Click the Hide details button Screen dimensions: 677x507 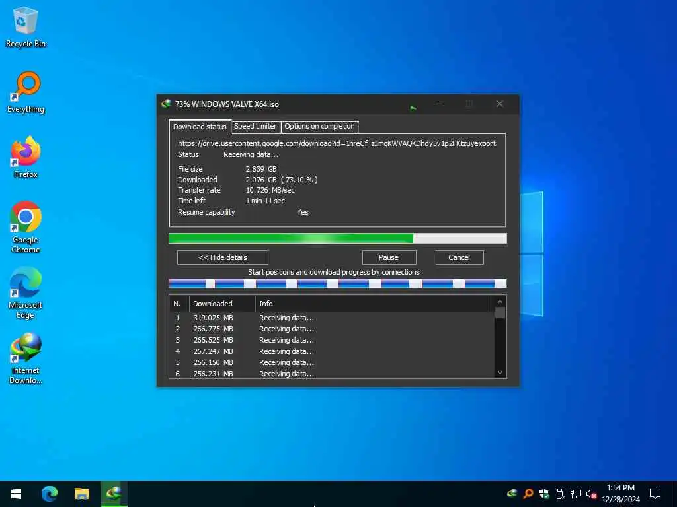223,257
